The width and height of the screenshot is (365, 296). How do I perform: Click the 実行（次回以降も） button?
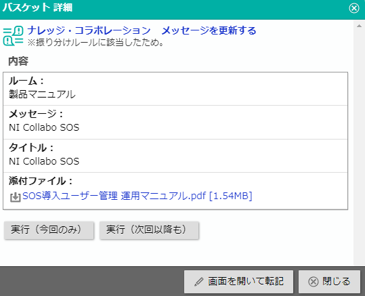149,230
